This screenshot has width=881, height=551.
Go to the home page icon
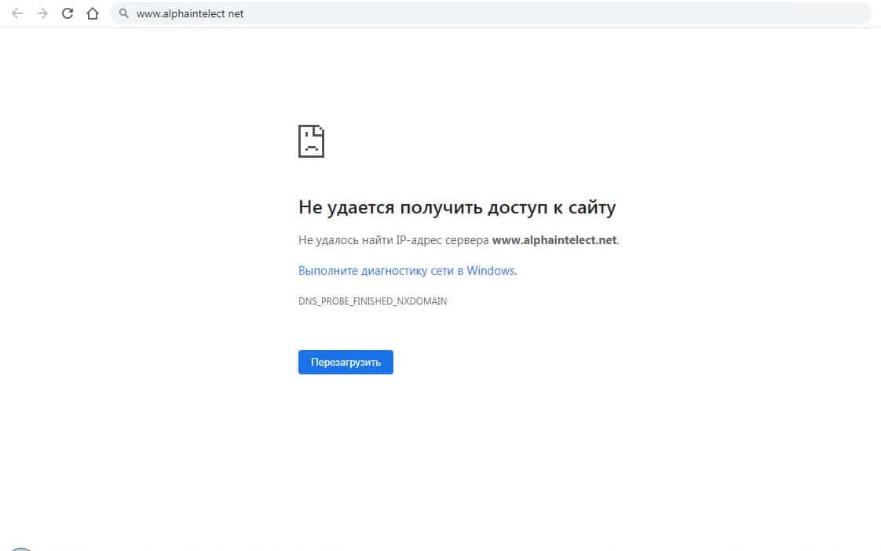93,13
